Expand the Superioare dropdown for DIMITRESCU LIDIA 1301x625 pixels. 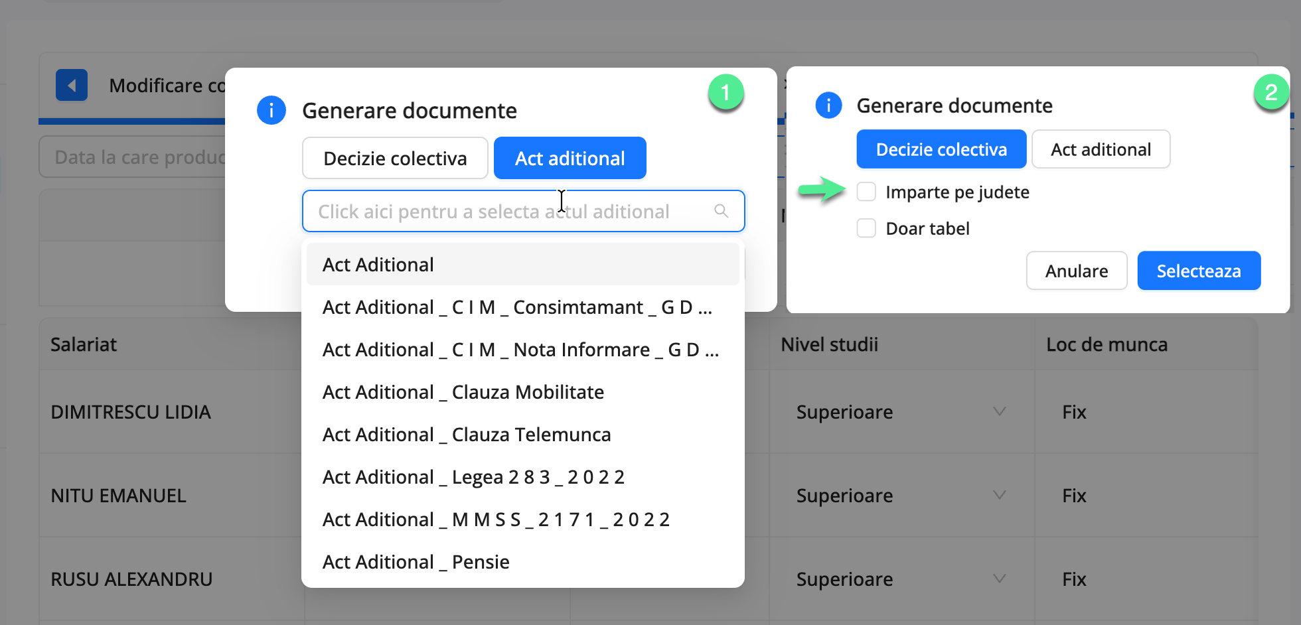coord(1000,411)
